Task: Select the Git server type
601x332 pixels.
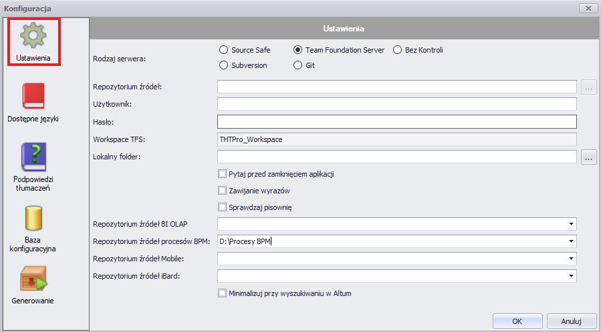Action: pyautogui.click(x=297, y=65)
